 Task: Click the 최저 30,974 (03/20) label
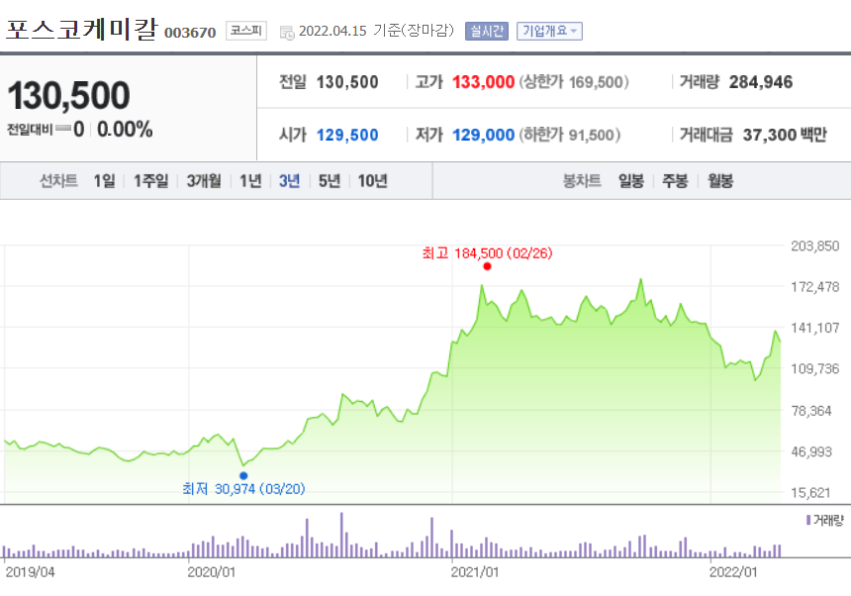coord(243,489)
